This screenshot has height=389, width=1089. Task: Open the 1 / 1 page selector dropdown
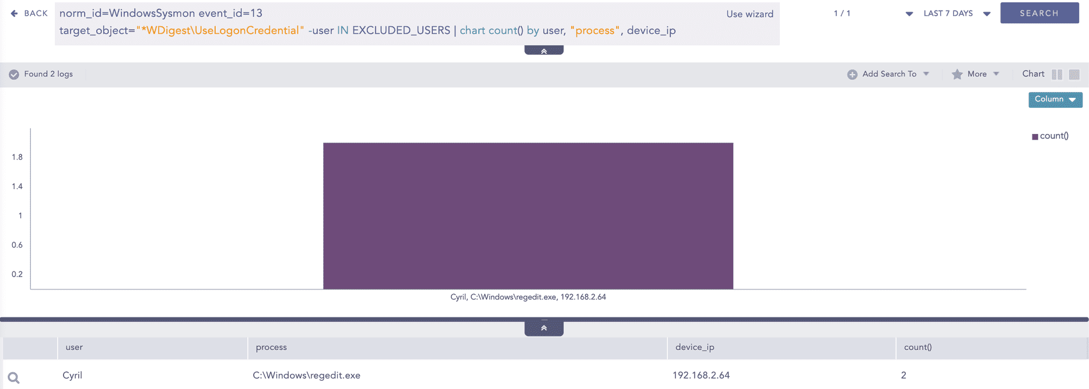point(908,13)
